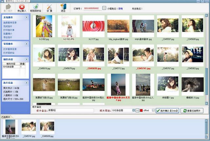
Task: Collapse the 系统操作 panel
Action: 28,17
